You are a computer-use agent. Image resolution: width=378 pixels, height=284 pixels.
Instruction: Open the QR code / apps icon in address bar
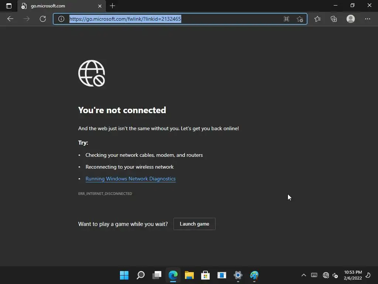click(x=286, y=19)
